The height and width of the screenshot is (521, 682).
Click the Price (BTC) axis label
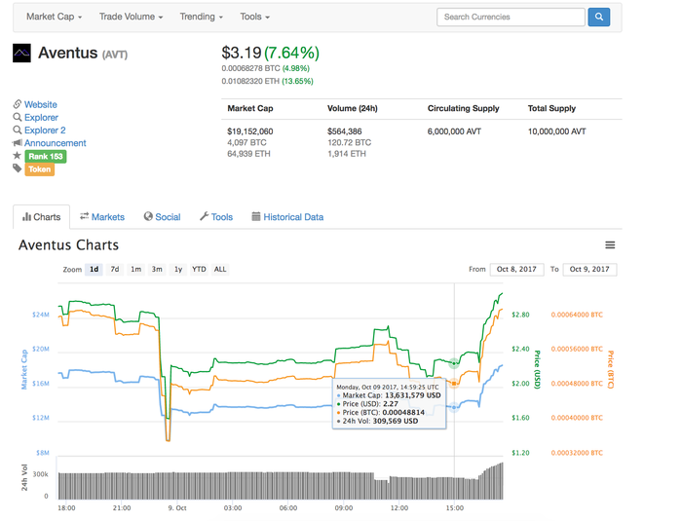(611, 370)
